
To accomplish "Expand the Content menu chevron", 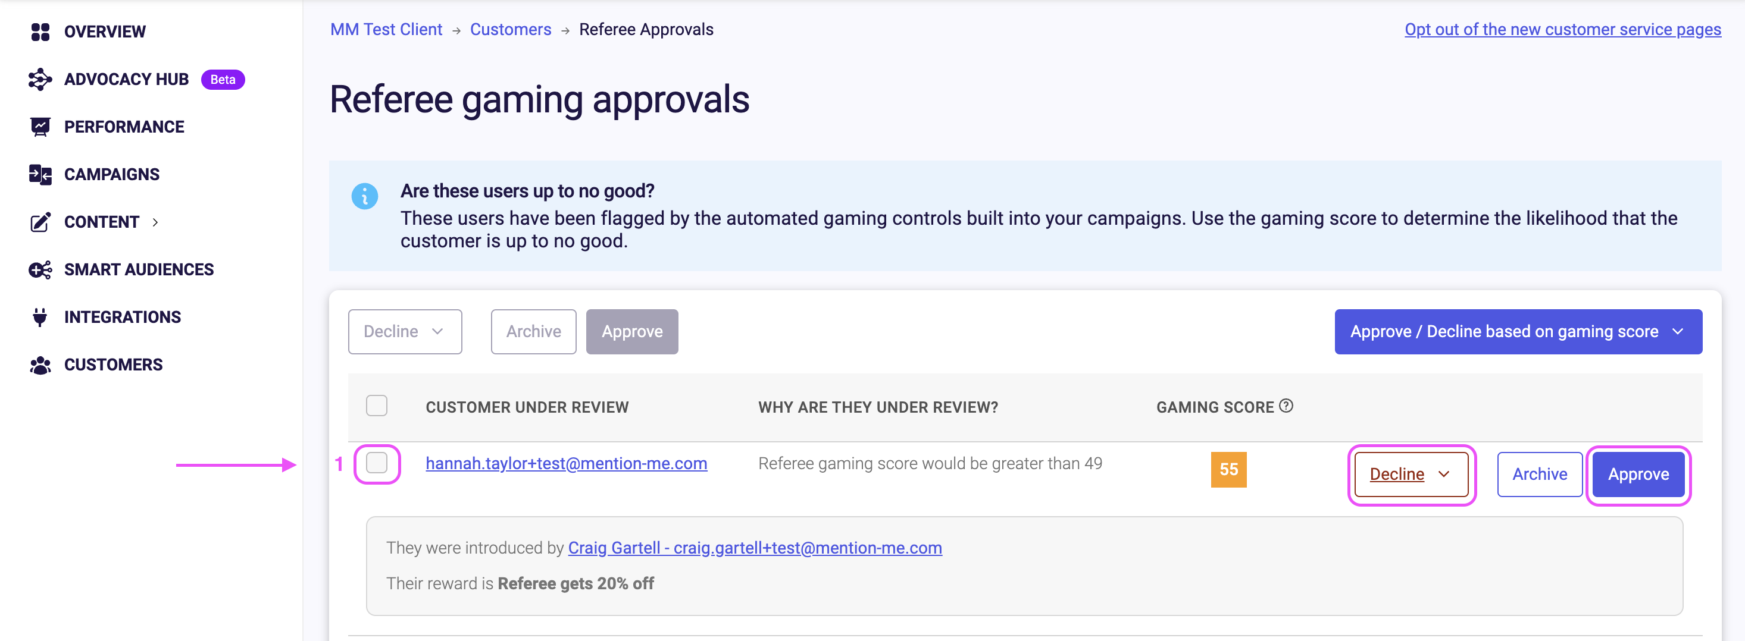I will click(155, 222).
